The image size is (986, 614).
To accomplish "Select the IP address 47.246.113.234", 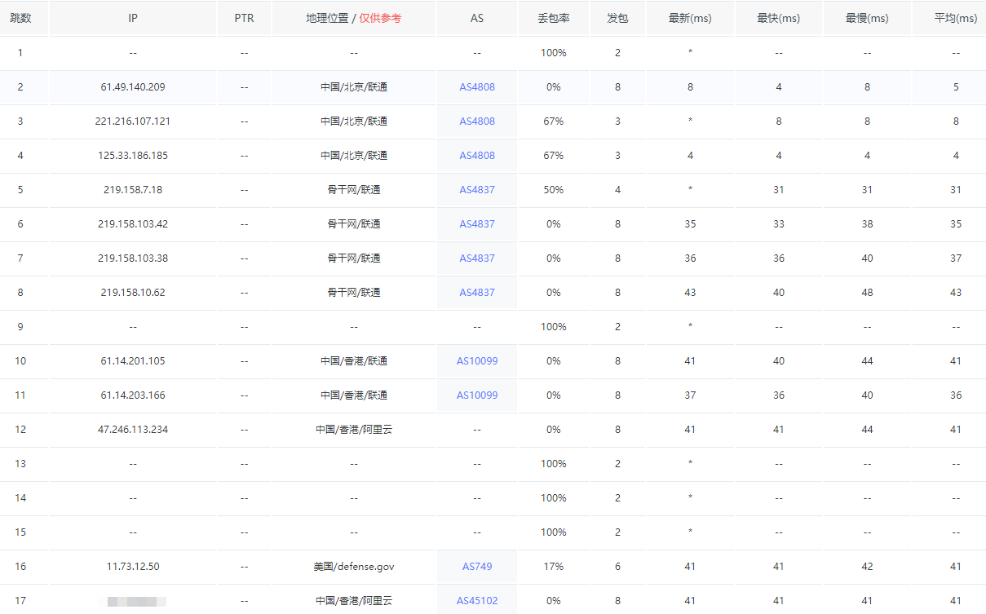I will click(x=133, y=430).
